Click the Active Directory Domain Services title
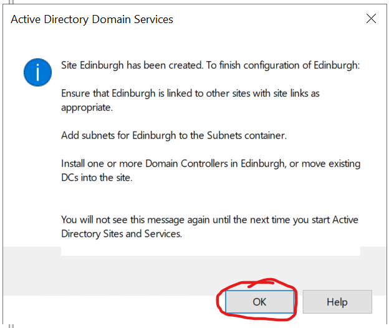Screen dimensions: 389x328 92,19
